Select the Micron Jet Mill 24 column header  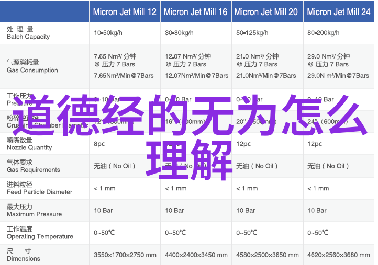(338, 12)
